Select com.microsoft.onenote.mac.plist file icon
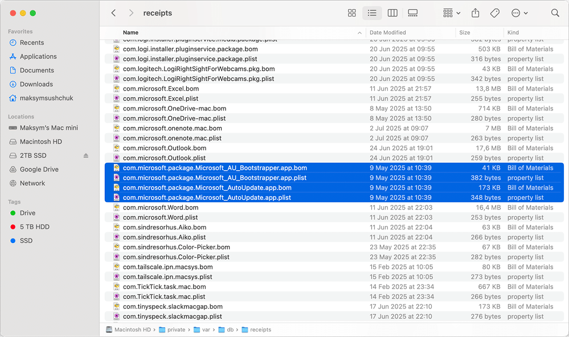The image size is (569, 337). pyautogui.click(x=117, y=138)
